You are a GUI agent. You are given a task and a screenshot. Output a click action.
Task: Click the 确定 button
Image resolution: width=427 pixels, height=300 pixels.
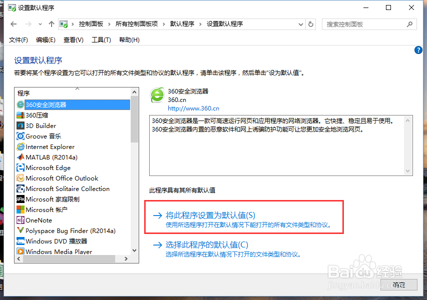pyautogui.click(x=398, y=285)
